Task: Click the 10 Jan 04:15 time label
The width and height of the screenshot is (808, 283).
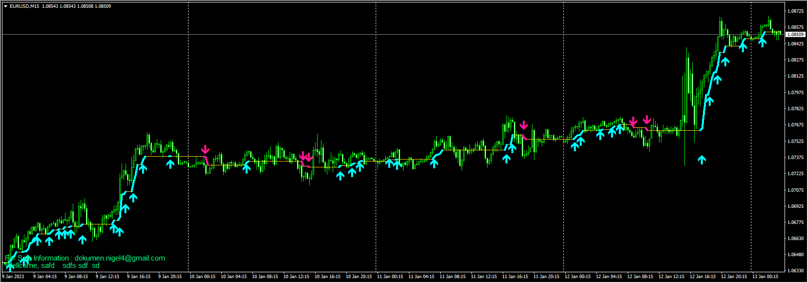Action: [x=234, y=277]
